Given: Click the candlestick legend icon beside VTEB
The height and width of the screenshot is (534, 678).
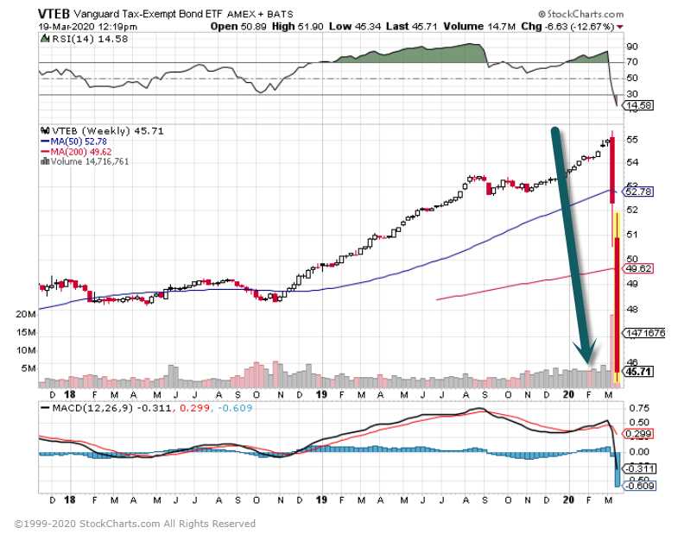Looking at the screenshot, I should [45, 130].
